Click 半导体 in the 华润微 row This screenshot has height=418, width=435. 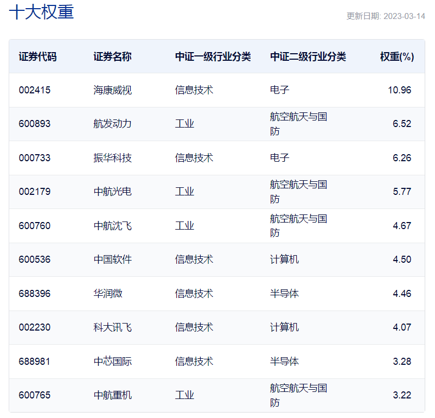[x=284, y=293]
